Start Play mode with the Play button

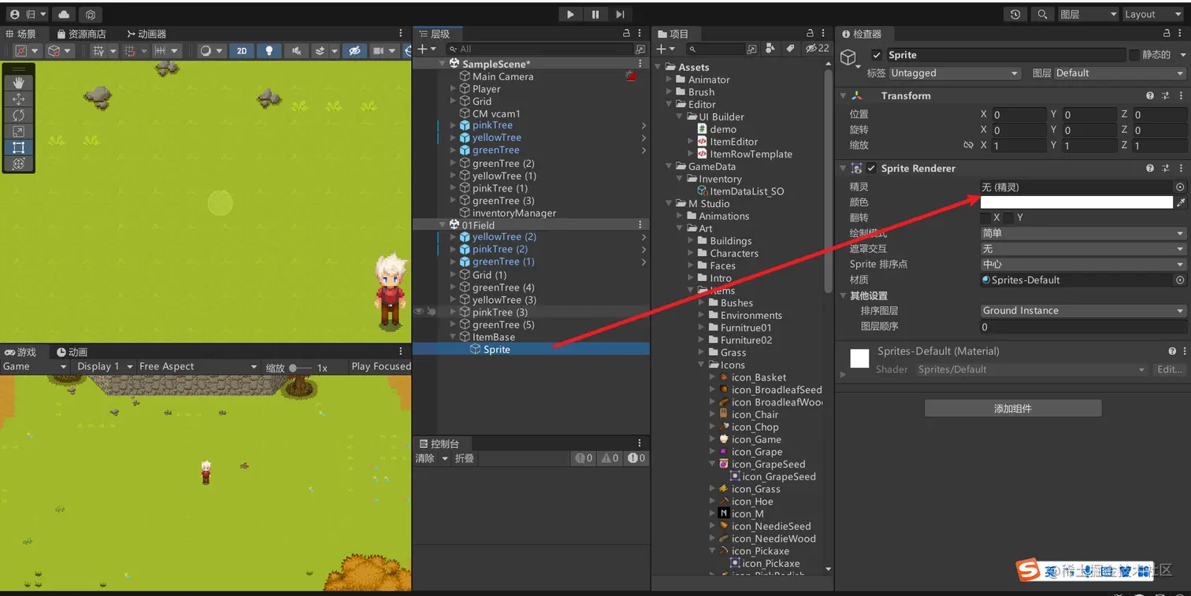(570, 14)
